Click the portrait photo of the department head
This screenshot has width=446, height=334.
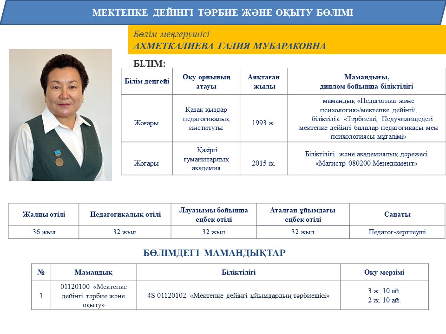60,115
